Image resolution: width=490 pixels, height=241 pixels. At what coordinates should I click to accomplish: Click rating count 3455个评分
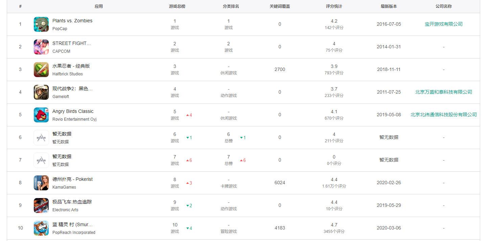coord(334,232)
